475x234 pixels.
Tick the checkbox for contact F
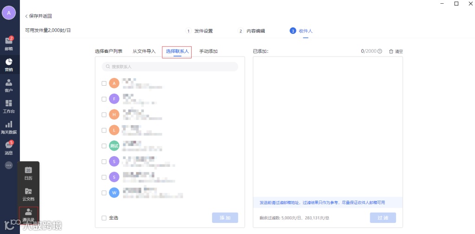104,99
